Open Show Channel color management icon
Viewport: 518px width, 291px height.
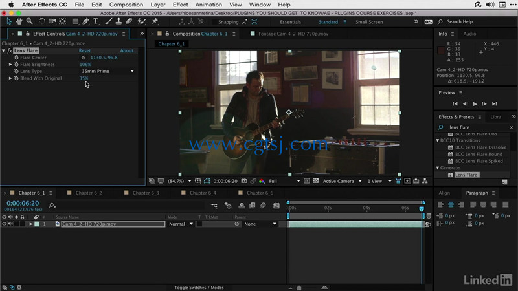[x=262, y=181]
